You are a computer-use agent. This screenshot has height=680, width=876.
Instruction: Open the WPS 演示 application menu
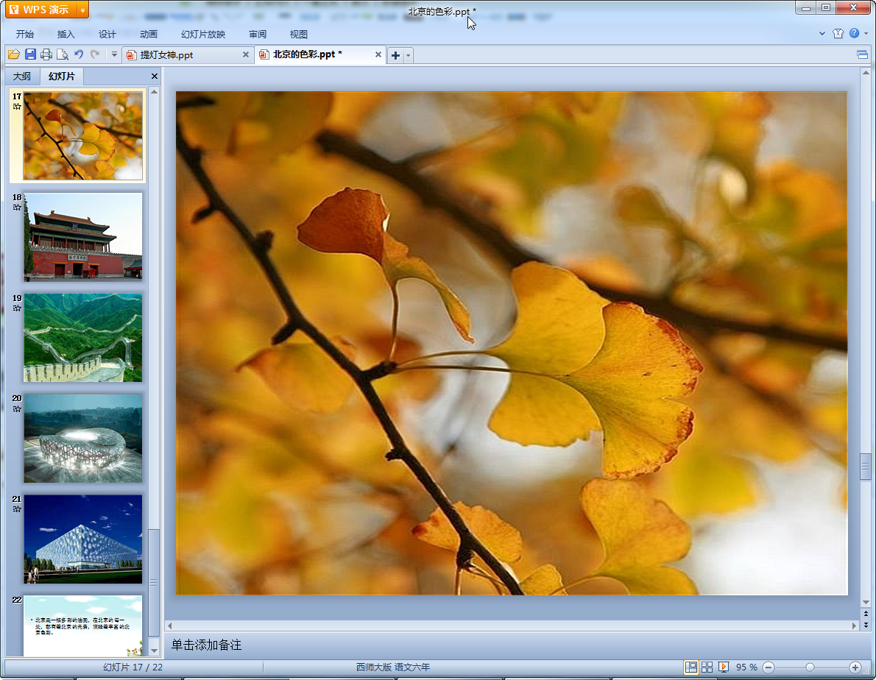click(x=41, y=10)
